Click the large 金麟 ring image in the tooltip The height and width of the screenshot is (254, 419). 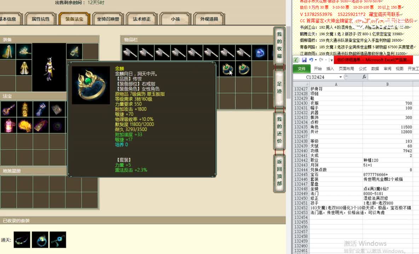click(x=91, y=85)
